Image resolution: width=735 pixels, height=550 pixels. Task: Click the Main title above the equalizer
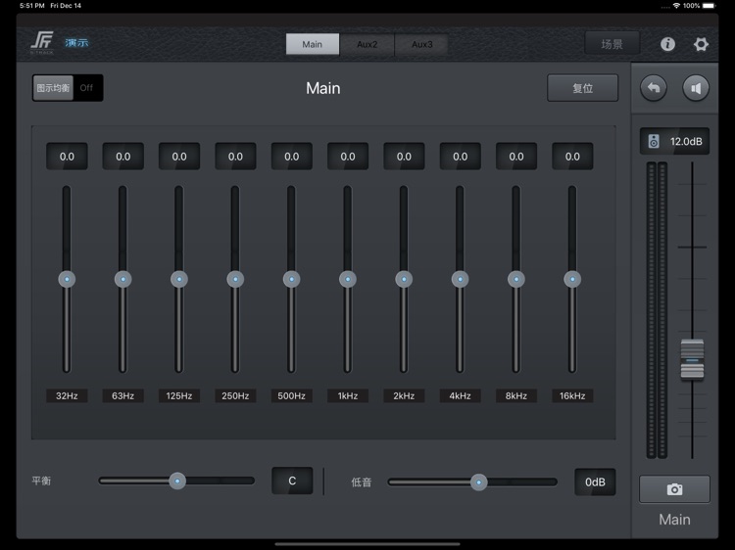pyautogui.click(x=323, y=88)
